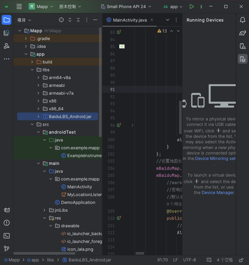Screen dimensions: 249x265
Task: Expand the BaiduLBS_Android.jar node
Action: [38, 117]
